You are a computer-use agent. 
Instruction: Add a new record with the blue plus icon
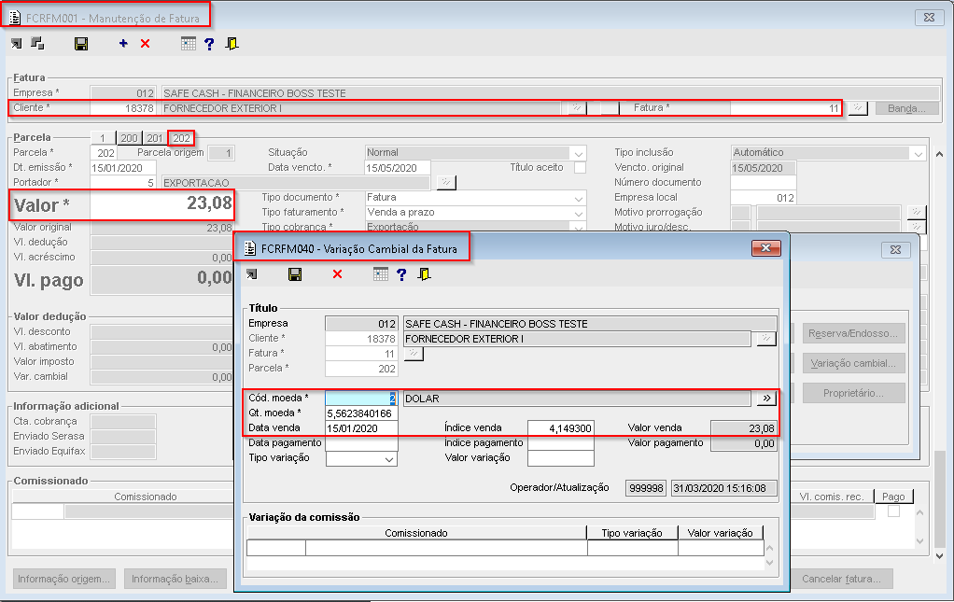(x=123, y=43)
